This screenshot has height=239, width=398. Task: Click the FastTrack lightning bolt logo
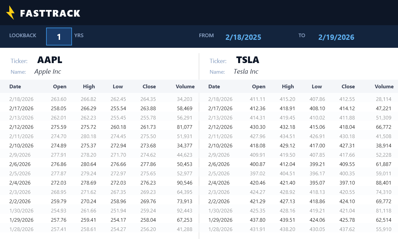pyautogui.click(x=10, y=13)
